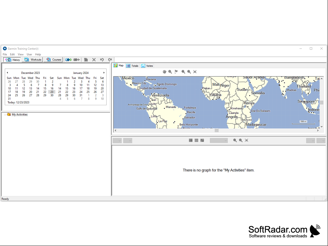
Task: Open the Help menu
Action: click(x=38, y=54)
